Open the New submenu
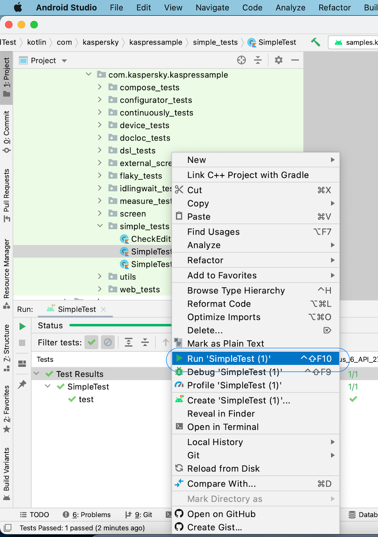Screen dimensions: 378x537 pos(256,160)
